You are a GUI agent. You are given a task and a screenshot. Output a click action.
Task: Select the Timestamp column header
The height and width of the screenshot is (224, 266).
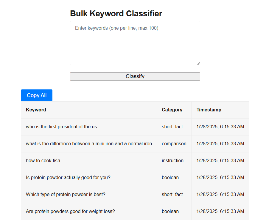click(x=209, y=110)
